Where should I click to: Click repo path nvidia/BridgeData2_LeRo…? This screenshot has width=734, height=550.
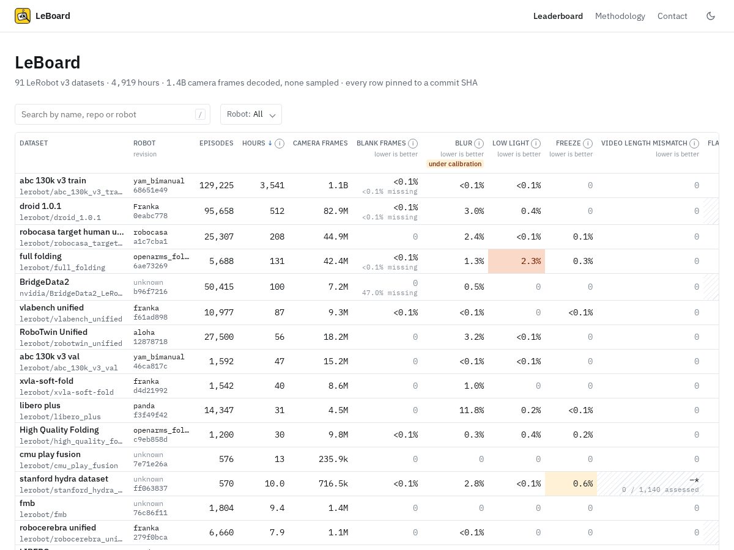tap(71, 293)
